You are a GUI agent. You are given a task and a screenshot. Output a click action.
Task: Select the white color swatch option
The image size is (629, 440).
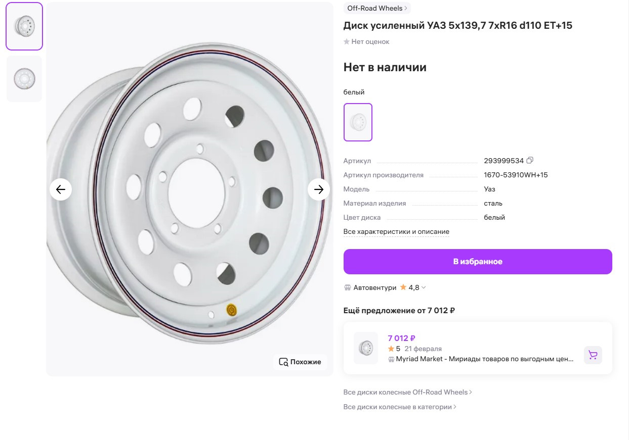358,122
